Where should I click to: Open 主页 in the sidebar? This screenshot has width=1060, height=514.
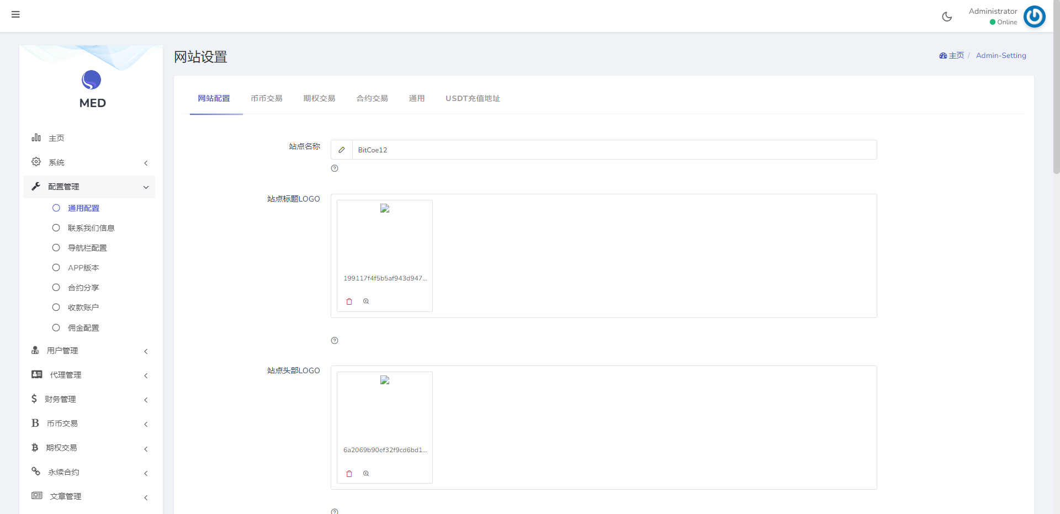(56, 138)
